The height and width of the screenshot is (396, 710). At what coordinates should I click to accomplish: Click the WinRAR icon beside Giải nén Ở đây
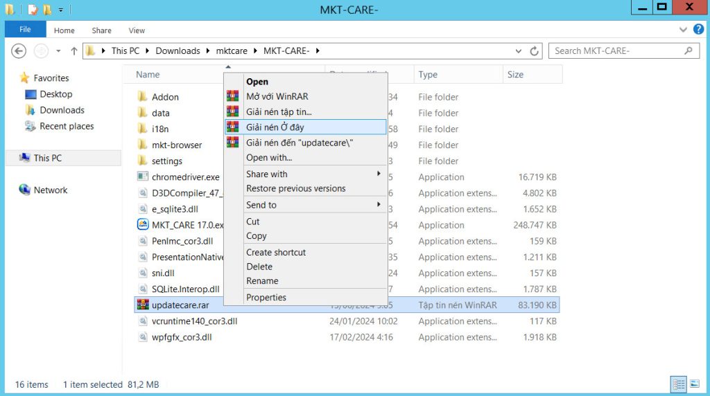tap(233, 127)
